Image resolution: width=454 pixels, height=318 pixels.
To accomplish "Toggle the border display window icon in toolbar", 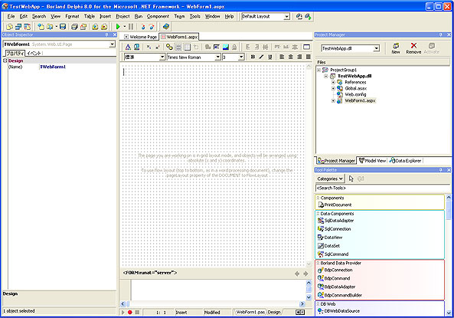I will pos(306,47).
